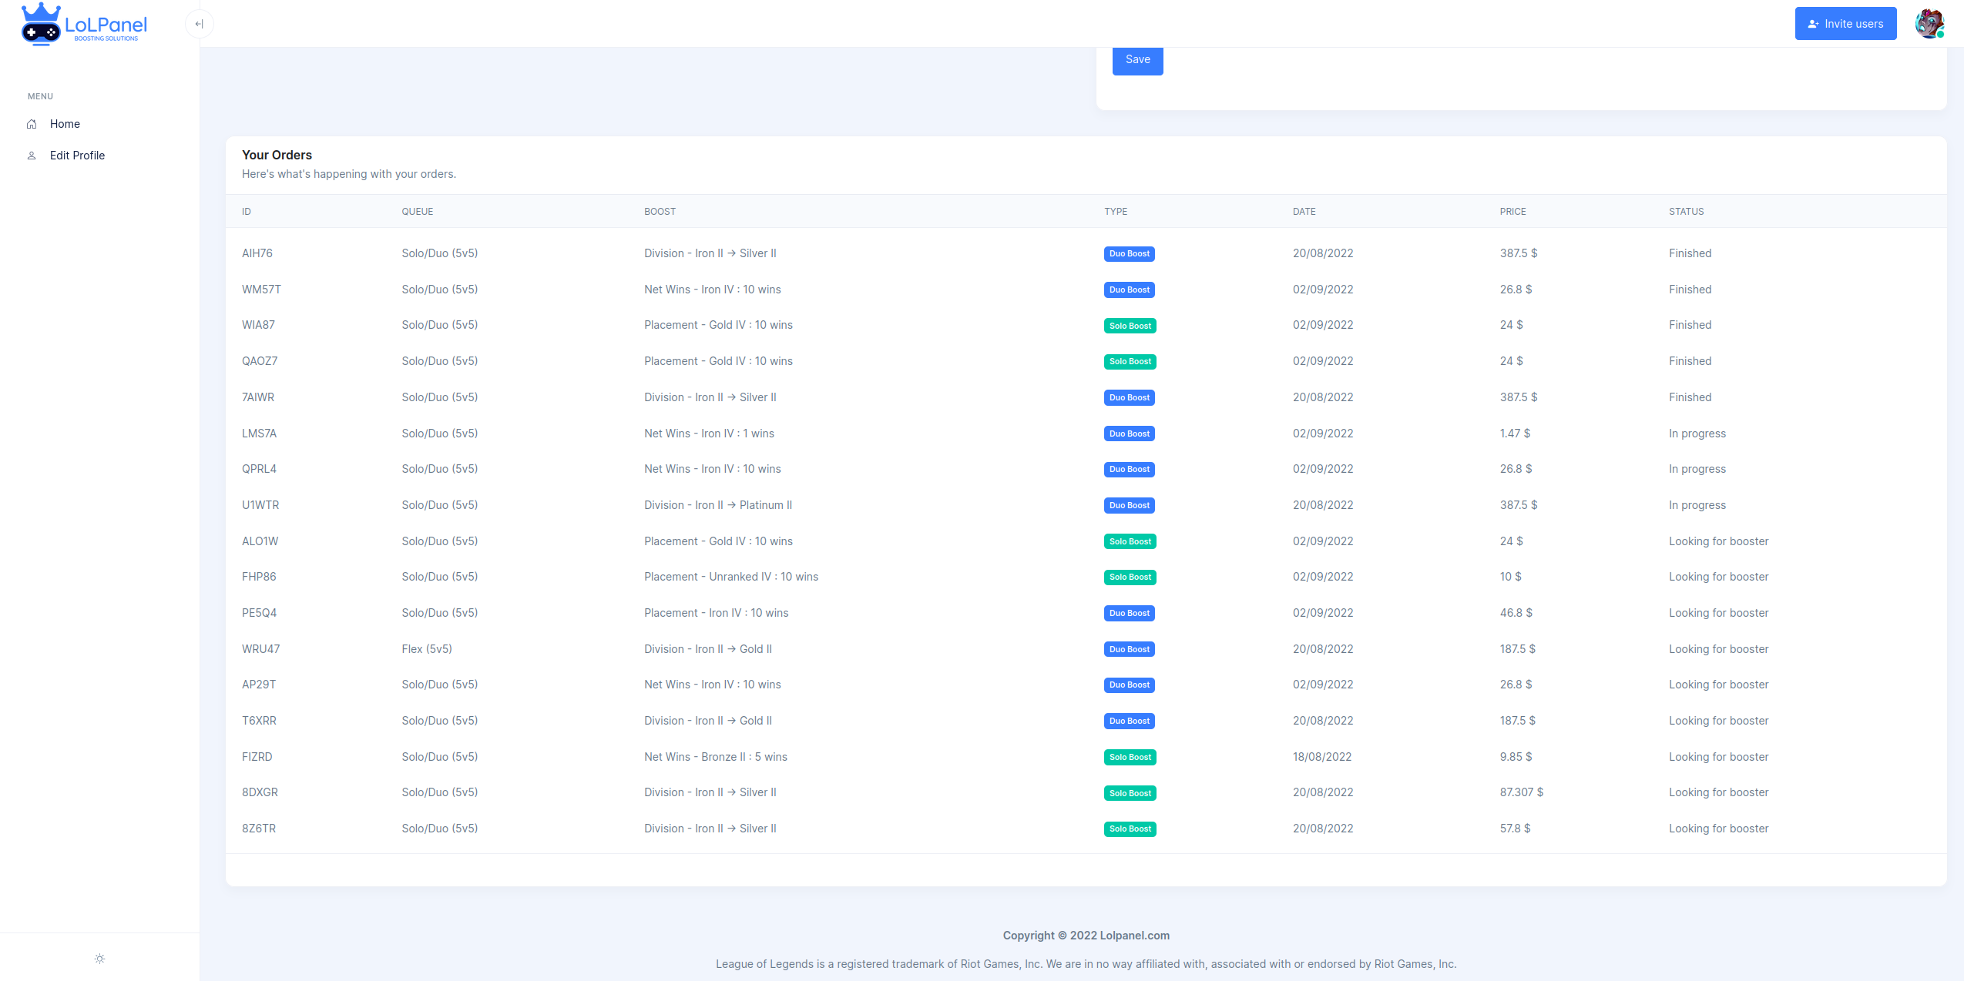Image resolution: width=1964 pixels, height=981 pixels.
Task: Click the DATE column header
Action: coord(1304,212)
